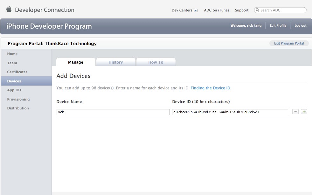
Task: Open Finding the Device ID link
Action: pos(211,88)
